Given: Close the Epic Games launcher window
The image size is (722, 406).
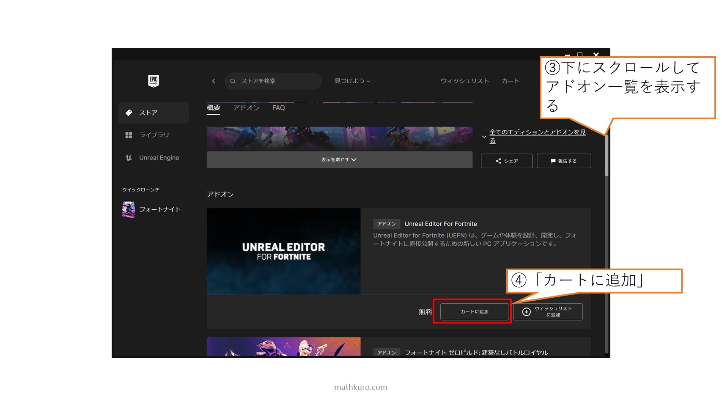Looking at the screenshot, I should click(x=596, y=55).
